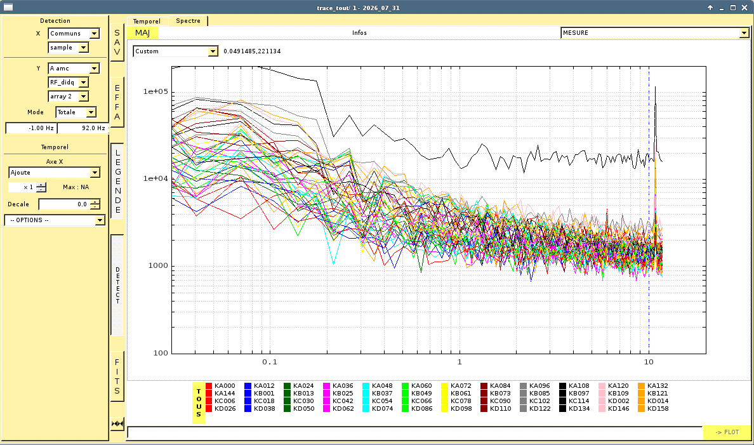Click the -> PLOT button
This screenshot has height=445, width=754.
pyautogui.click(x=727, y=432)
